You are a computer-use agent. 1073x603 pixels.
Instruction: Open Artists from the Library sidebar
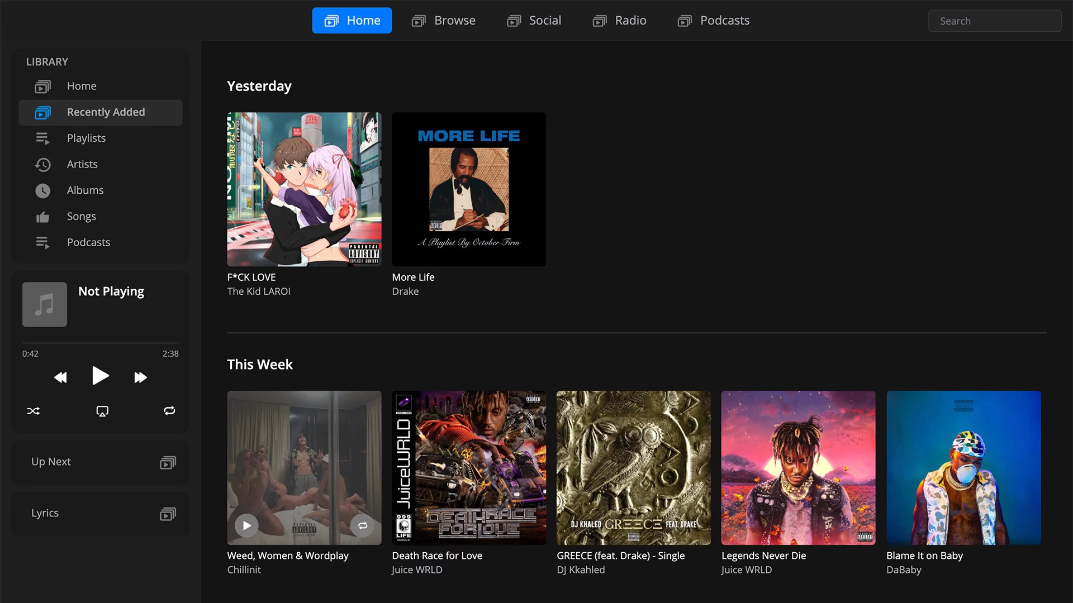coord(101,165)
